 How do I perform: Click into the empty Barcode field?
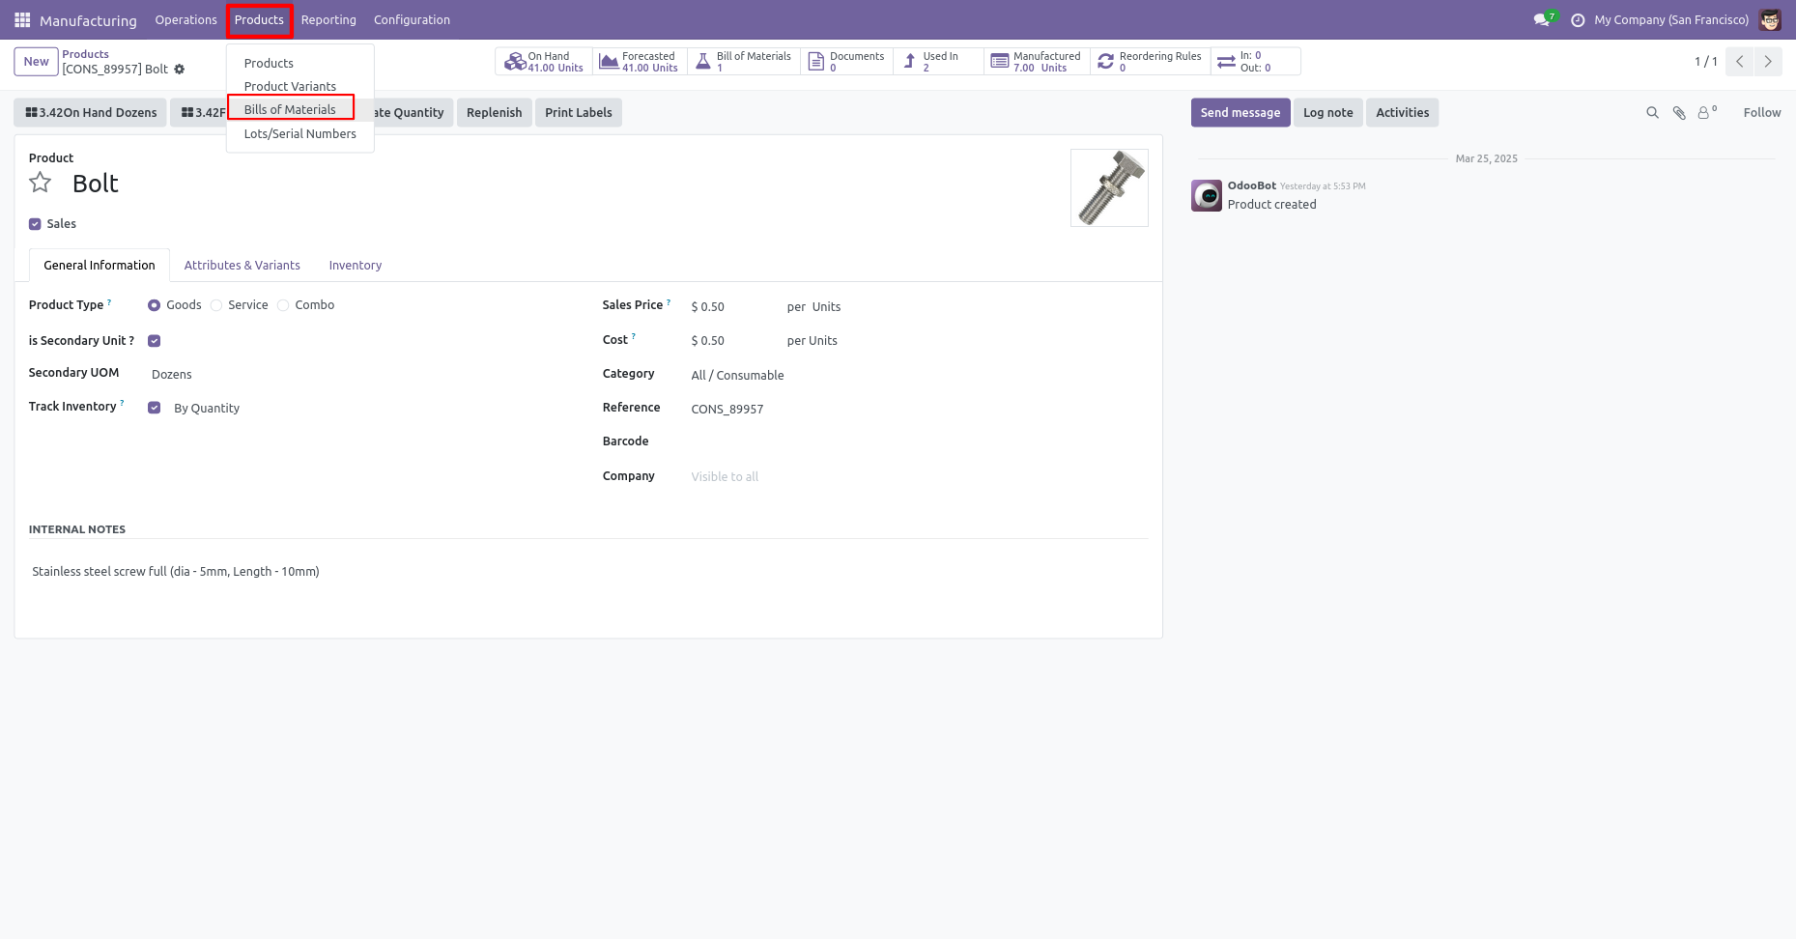(x=918, y=441)
